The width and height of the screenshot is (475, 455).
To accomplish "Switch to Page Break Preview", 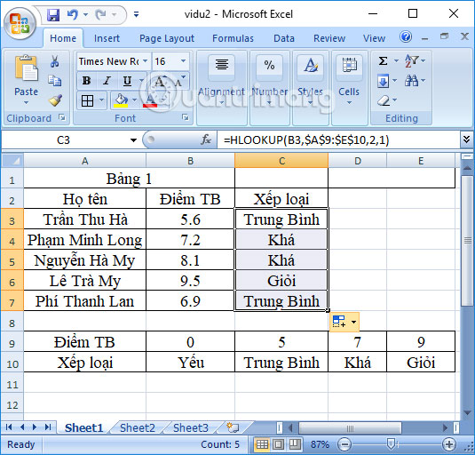I will tap(294, 444).
